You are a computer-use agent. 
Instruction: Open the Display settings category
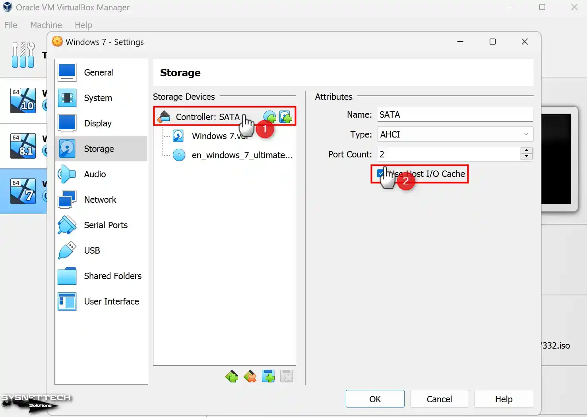pyautogui.click(x=101, y=123)
